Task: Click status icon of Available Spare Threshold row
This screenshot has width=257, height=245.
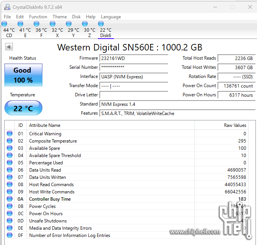Action: click(10, 155)
